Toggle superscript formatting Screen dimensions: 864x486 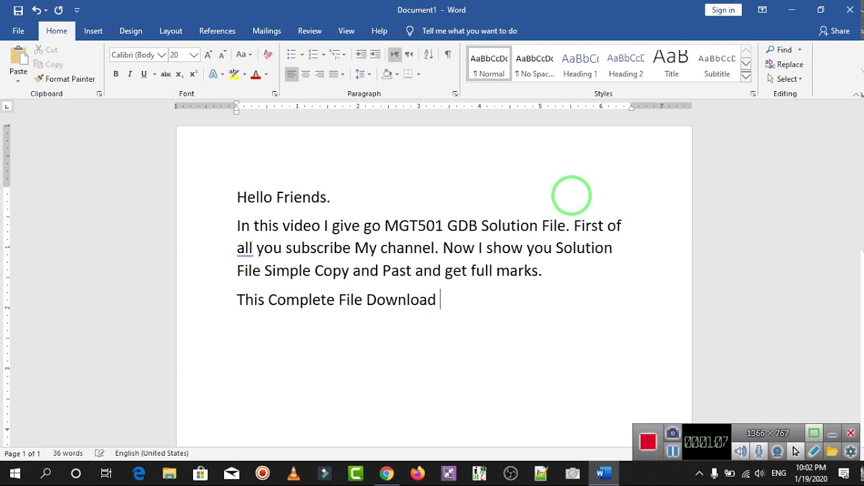pos(194,74)
